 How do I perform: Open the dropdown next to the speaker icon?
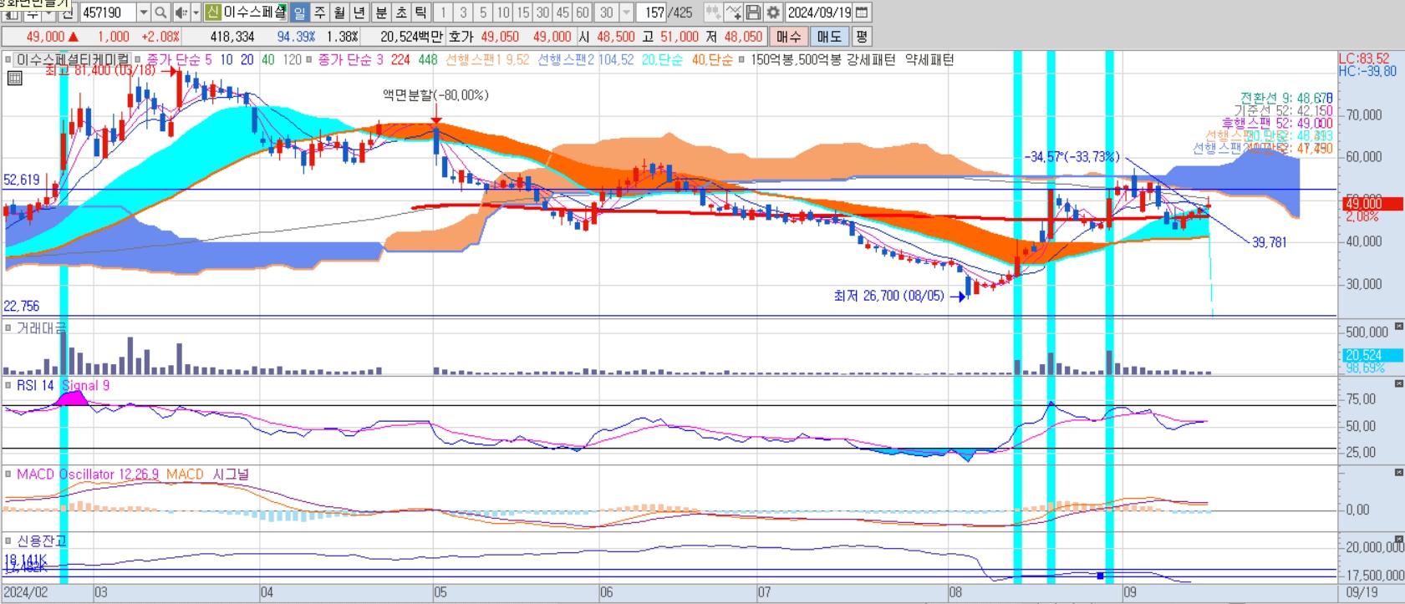pyautogui.click(x=196, y=13)
